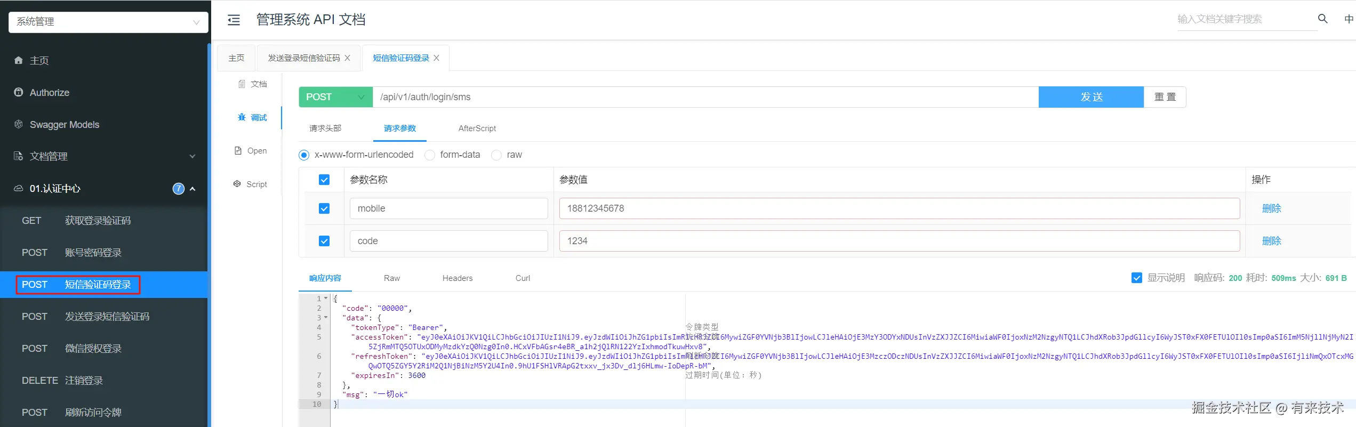
Task: Delete the code parameter row
Action: (x=1272, y=241)
